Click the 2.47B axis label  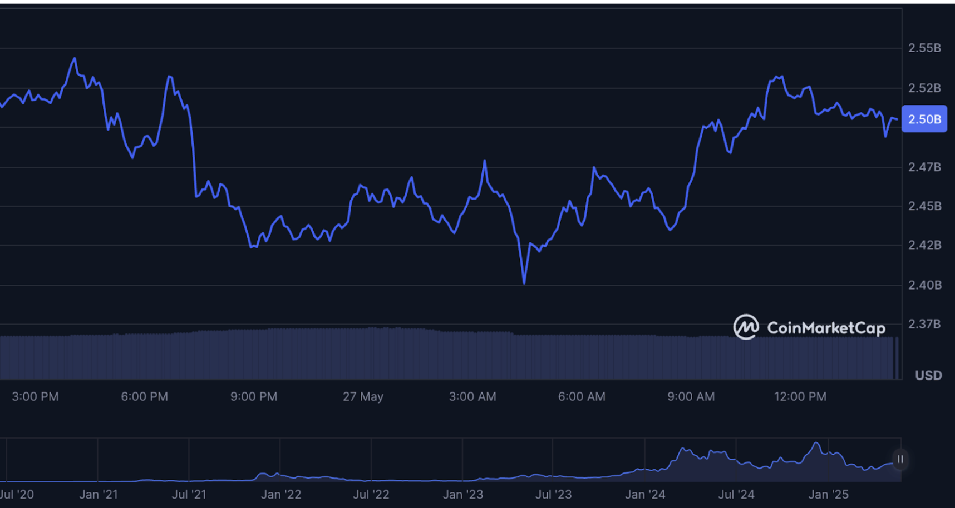click(924, 167)
